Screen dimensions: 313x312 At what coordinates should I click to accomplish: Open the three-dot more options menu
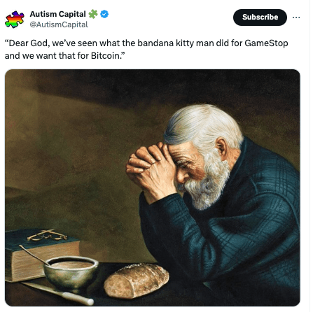296,17
